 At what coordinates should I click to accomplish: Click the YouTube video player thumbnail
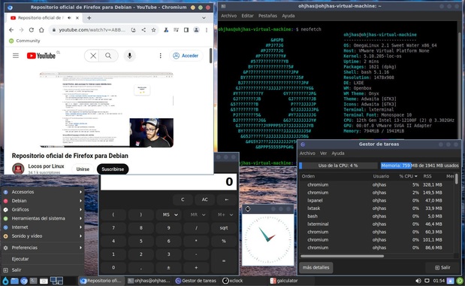tap(107, 110)
